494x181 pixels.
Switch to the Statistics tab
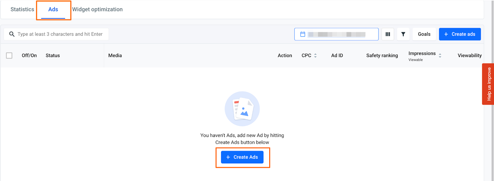pyautogui.click(x=22, y=9)
